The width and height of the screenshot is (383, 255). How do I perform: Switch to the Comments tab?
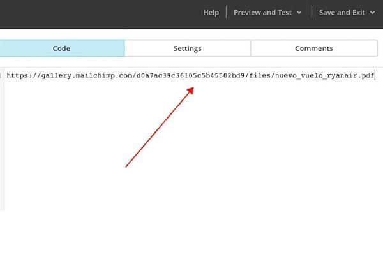point(313,48)
